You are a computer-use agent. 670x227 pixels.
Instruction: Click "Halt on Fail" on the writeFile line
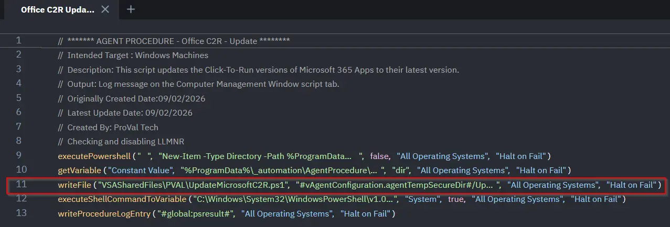point(631,185)
